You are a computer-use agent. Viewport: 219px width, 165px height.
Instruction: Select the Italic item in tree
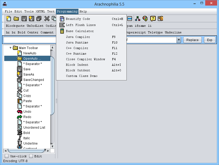click(27, 138)
